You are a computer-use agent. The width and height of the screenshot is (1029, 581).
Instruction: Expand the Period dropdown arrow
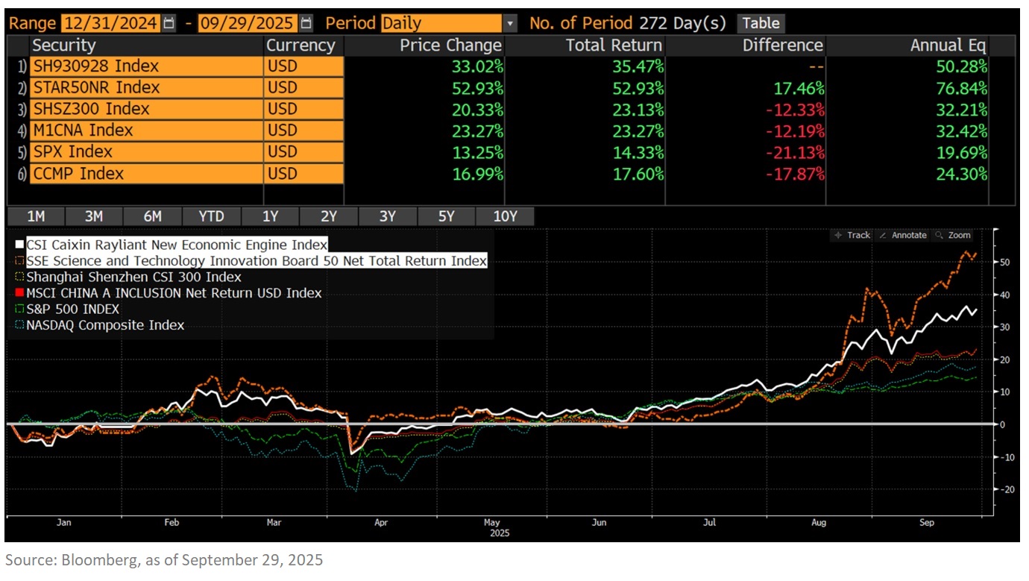click(x=510, y=23)
